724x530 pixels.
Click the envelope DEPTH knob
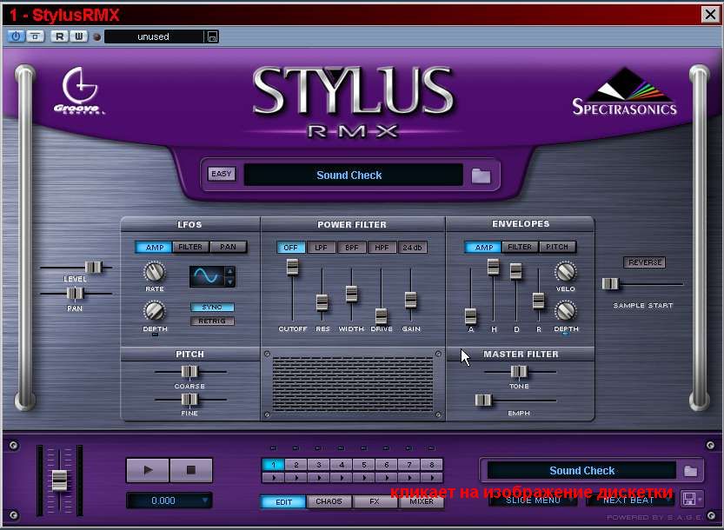pyautogui.click(x=565, y=311)
